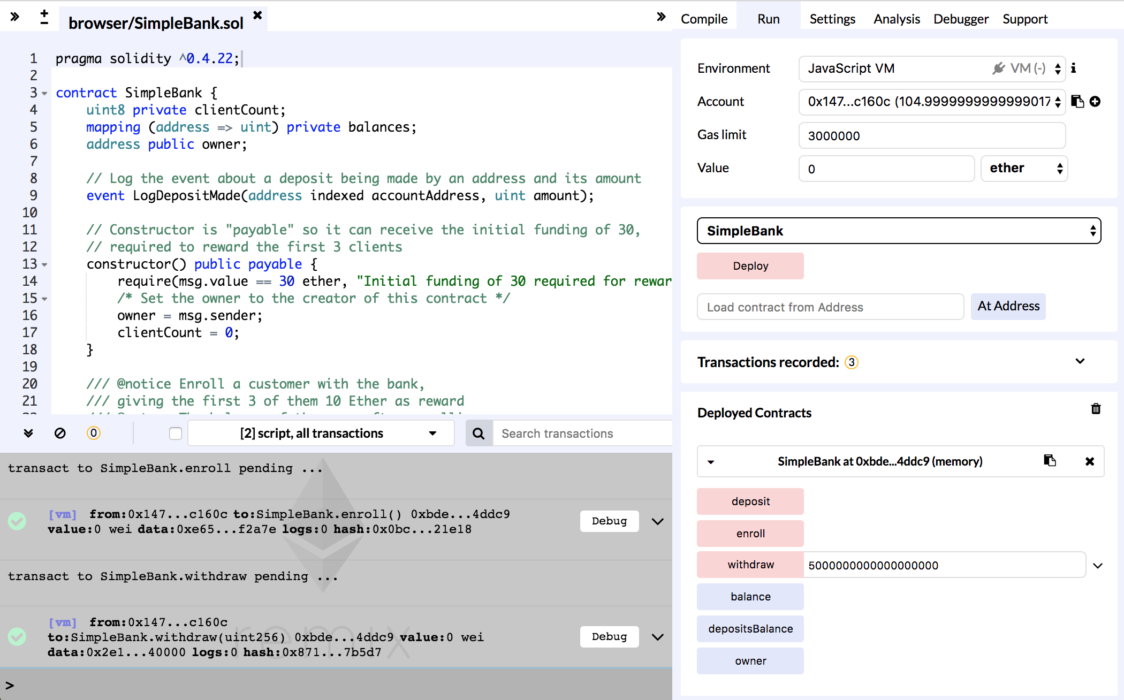Click Debug on the enroll transaction
Viewport: 1124px width, 700px height.
609,521
